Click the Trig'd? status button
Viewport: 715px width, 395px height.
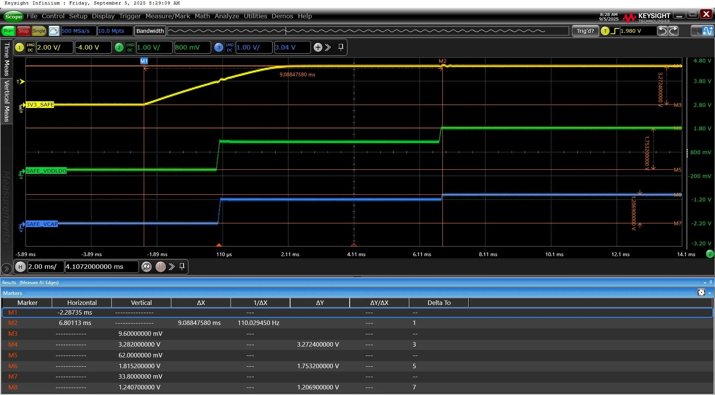click(585, 31)
